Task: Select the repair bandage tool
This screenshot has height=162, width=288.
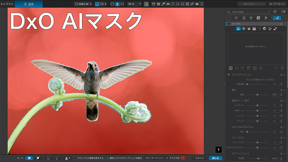Action: click(192, 4)
